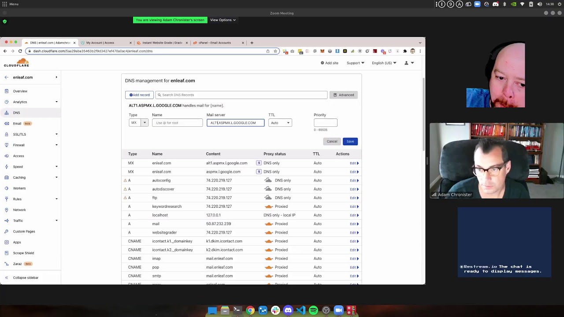Open Custom Pages in the sidebar
The height and width of the screenshot is (317, 564).
tap(24, 231)
